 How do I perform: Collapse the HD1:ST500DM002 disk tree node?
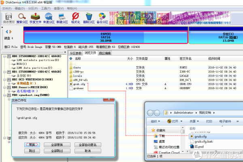pos(4,72)
